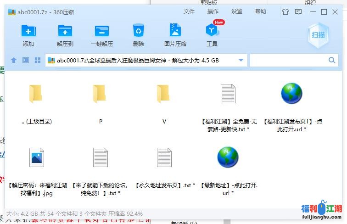Click the 扫描 (Scan) hexagon button
Image resolution: width=347 pixels, height=224 pixels.
pyautogui.click(x=318, y=35)
